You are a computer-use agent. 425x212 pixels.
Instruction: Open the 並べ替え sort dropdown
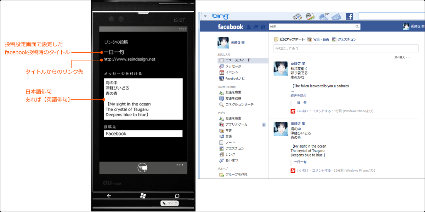click(401, 57)
